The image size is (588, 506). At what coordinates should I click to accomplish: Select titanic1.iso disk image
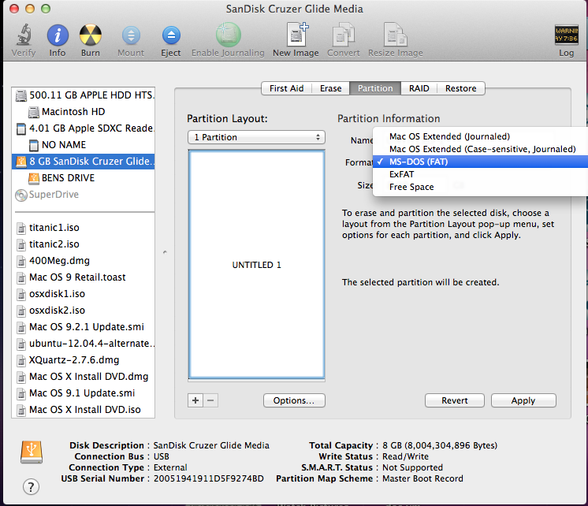click(x=84, y=228)
